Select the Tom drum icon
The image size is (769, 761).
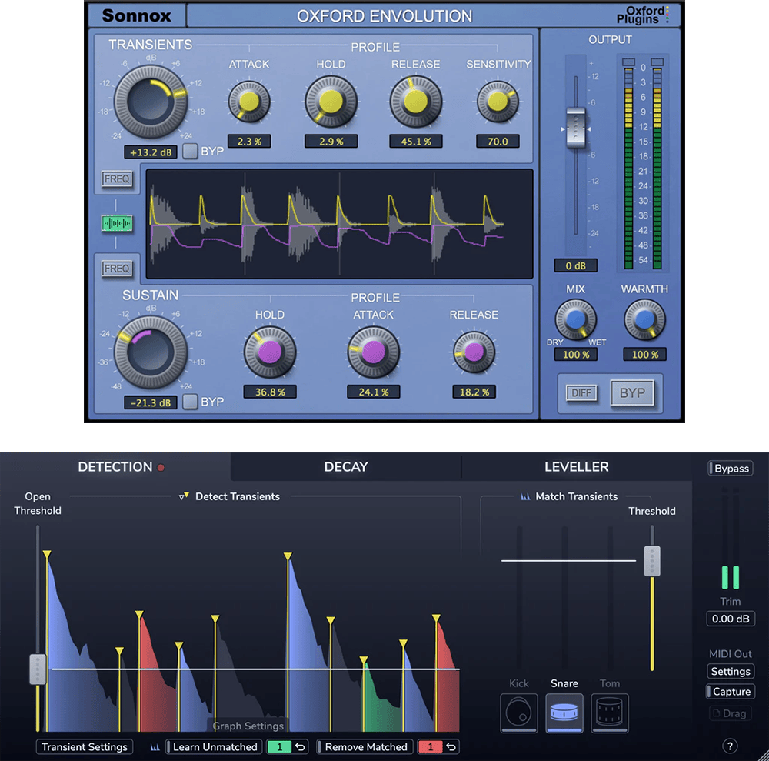pyautogui.click(x=610, y=713)
